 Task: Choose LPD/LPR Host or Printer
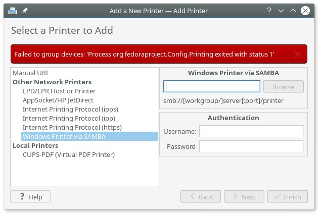pyautogui.click(x=59, y=91)
